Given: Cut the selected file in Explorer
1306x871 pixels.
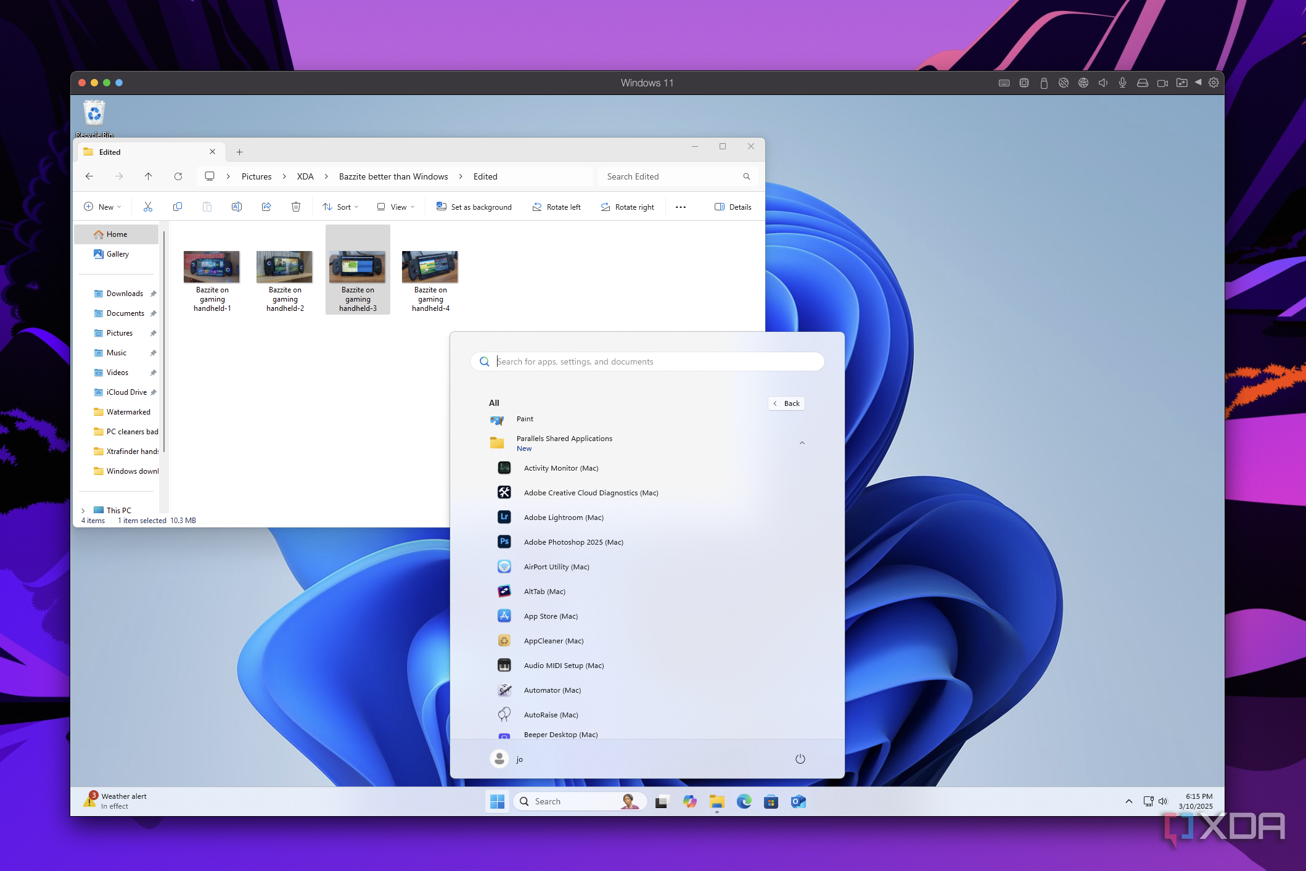Looking at the screenshot, I should pos(148,207).
